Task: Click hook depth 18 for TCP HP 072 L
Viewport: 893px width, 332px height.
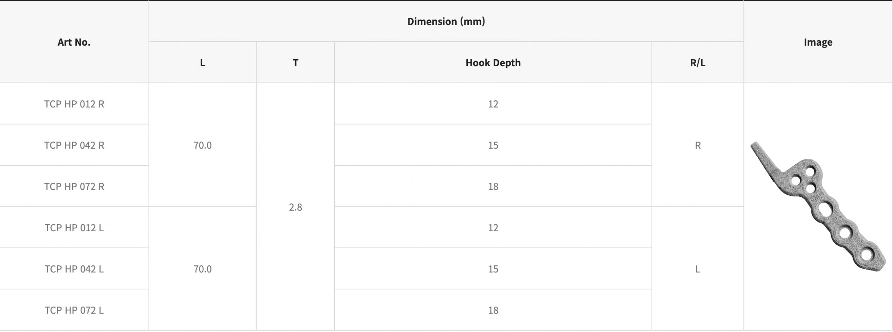Action: pyautogui.click(x=493, y=310)
